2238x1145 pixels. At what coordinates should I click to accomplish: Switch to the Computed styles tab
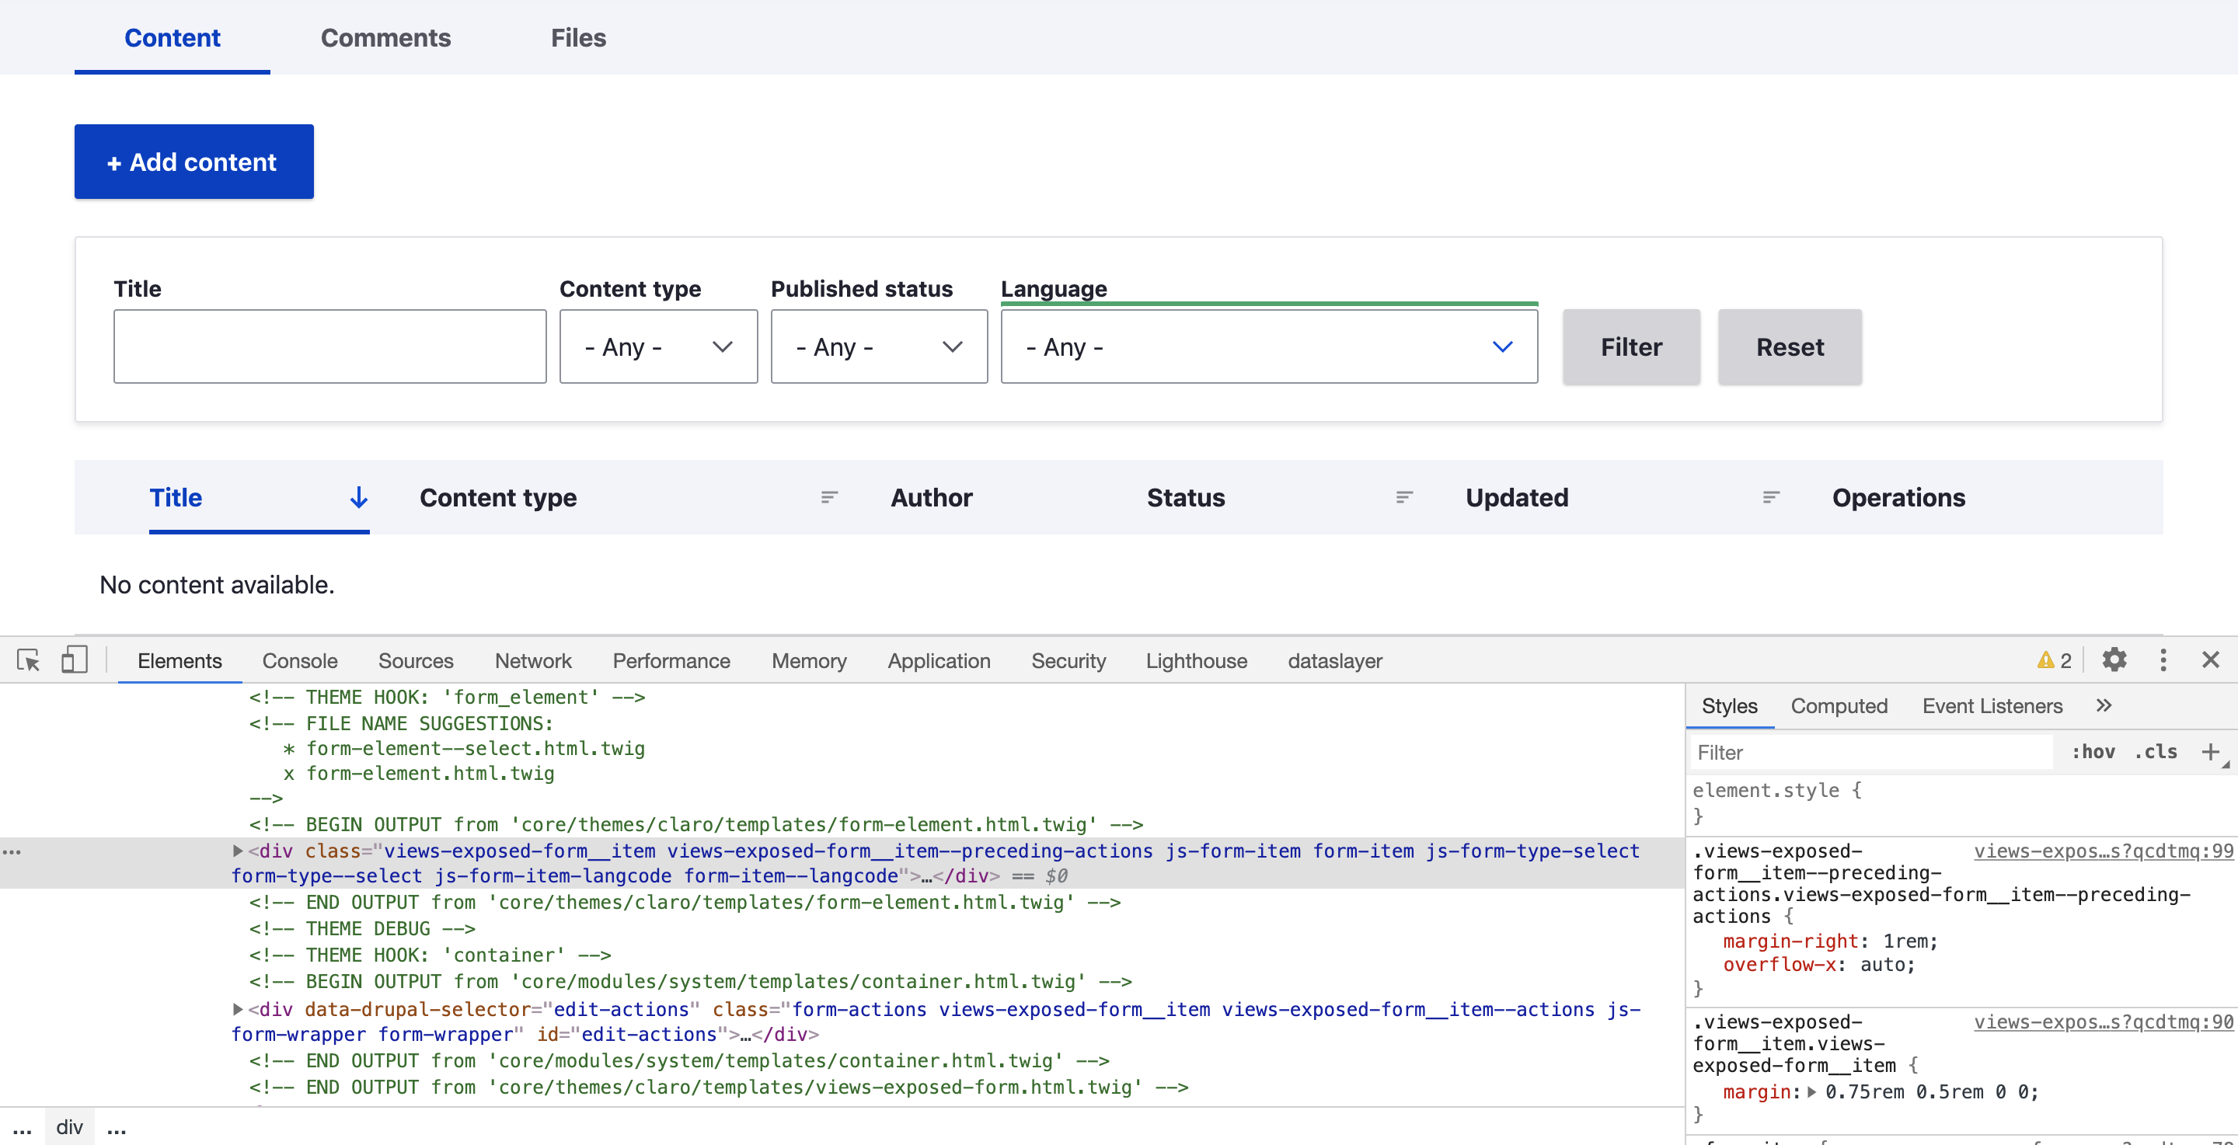pos(1839,706)
